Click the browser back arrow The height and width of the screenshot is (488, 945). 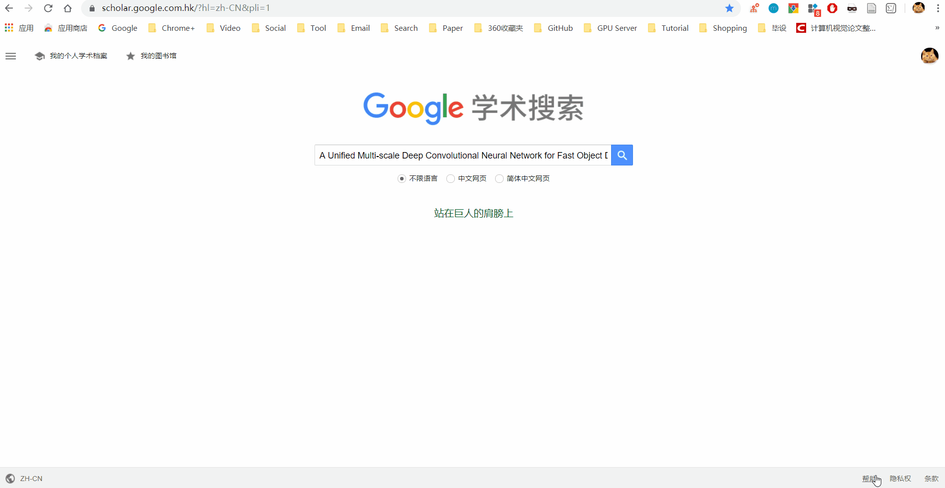9,8
